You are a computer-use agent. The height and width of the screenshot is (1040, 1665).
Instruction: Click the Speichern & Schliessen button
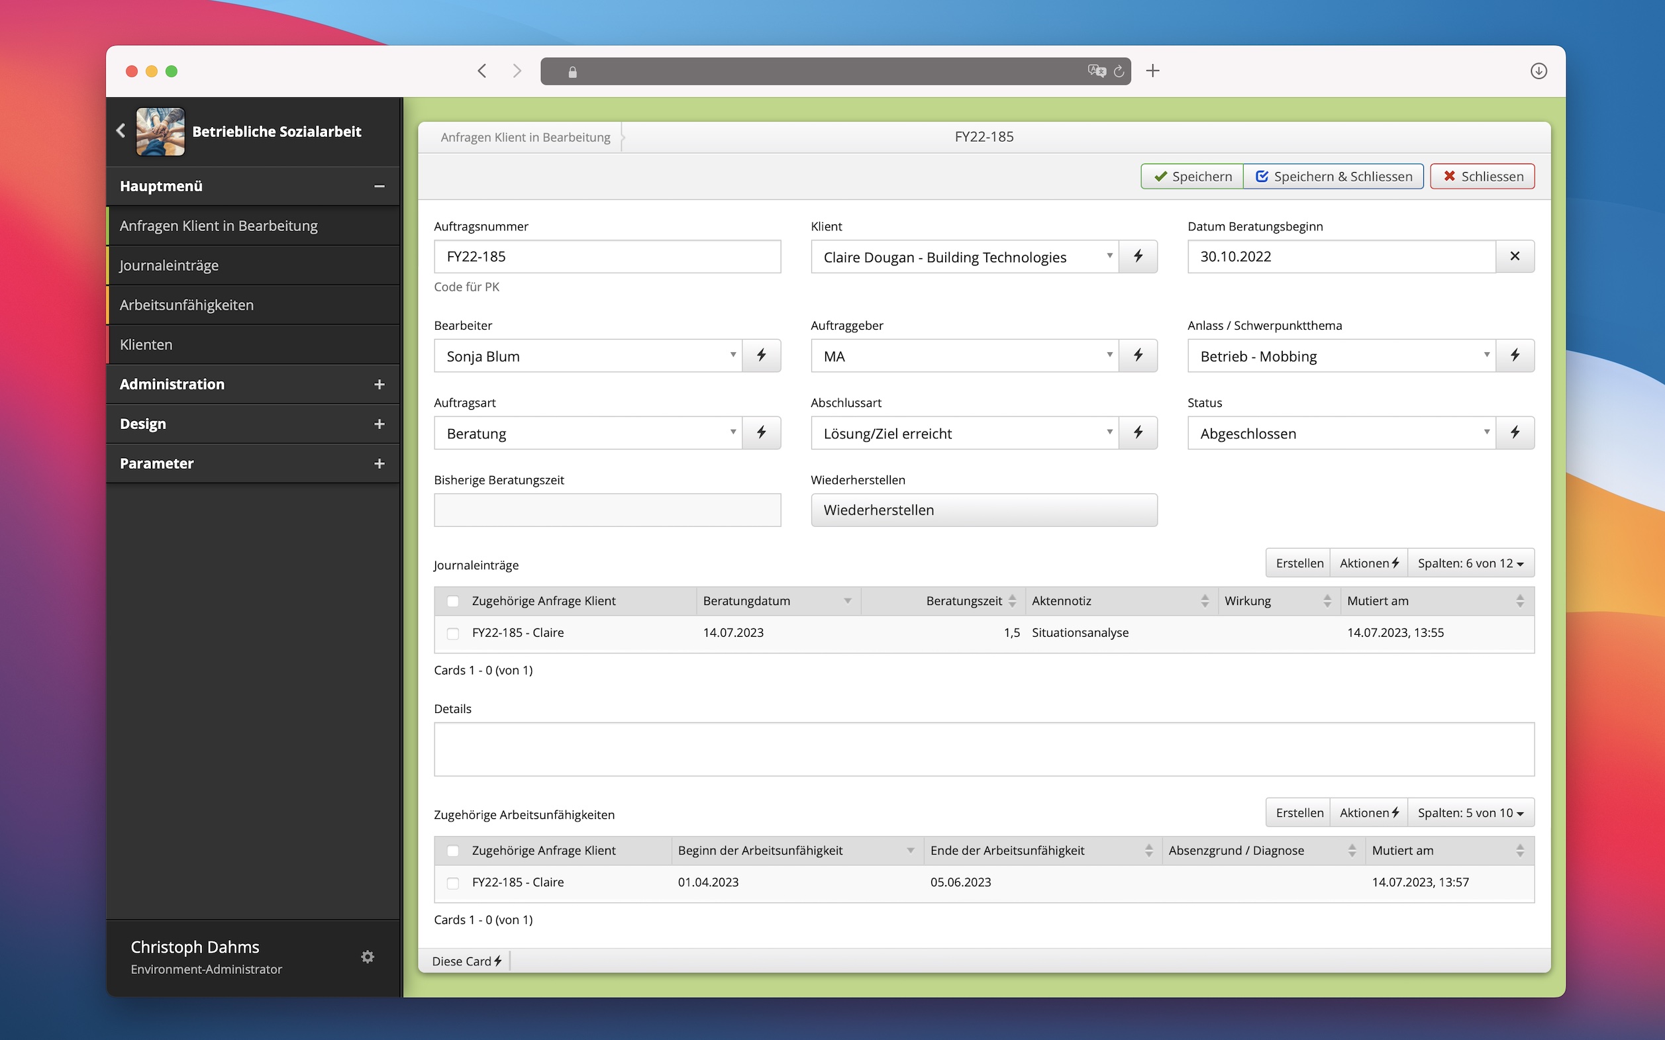1333,176
